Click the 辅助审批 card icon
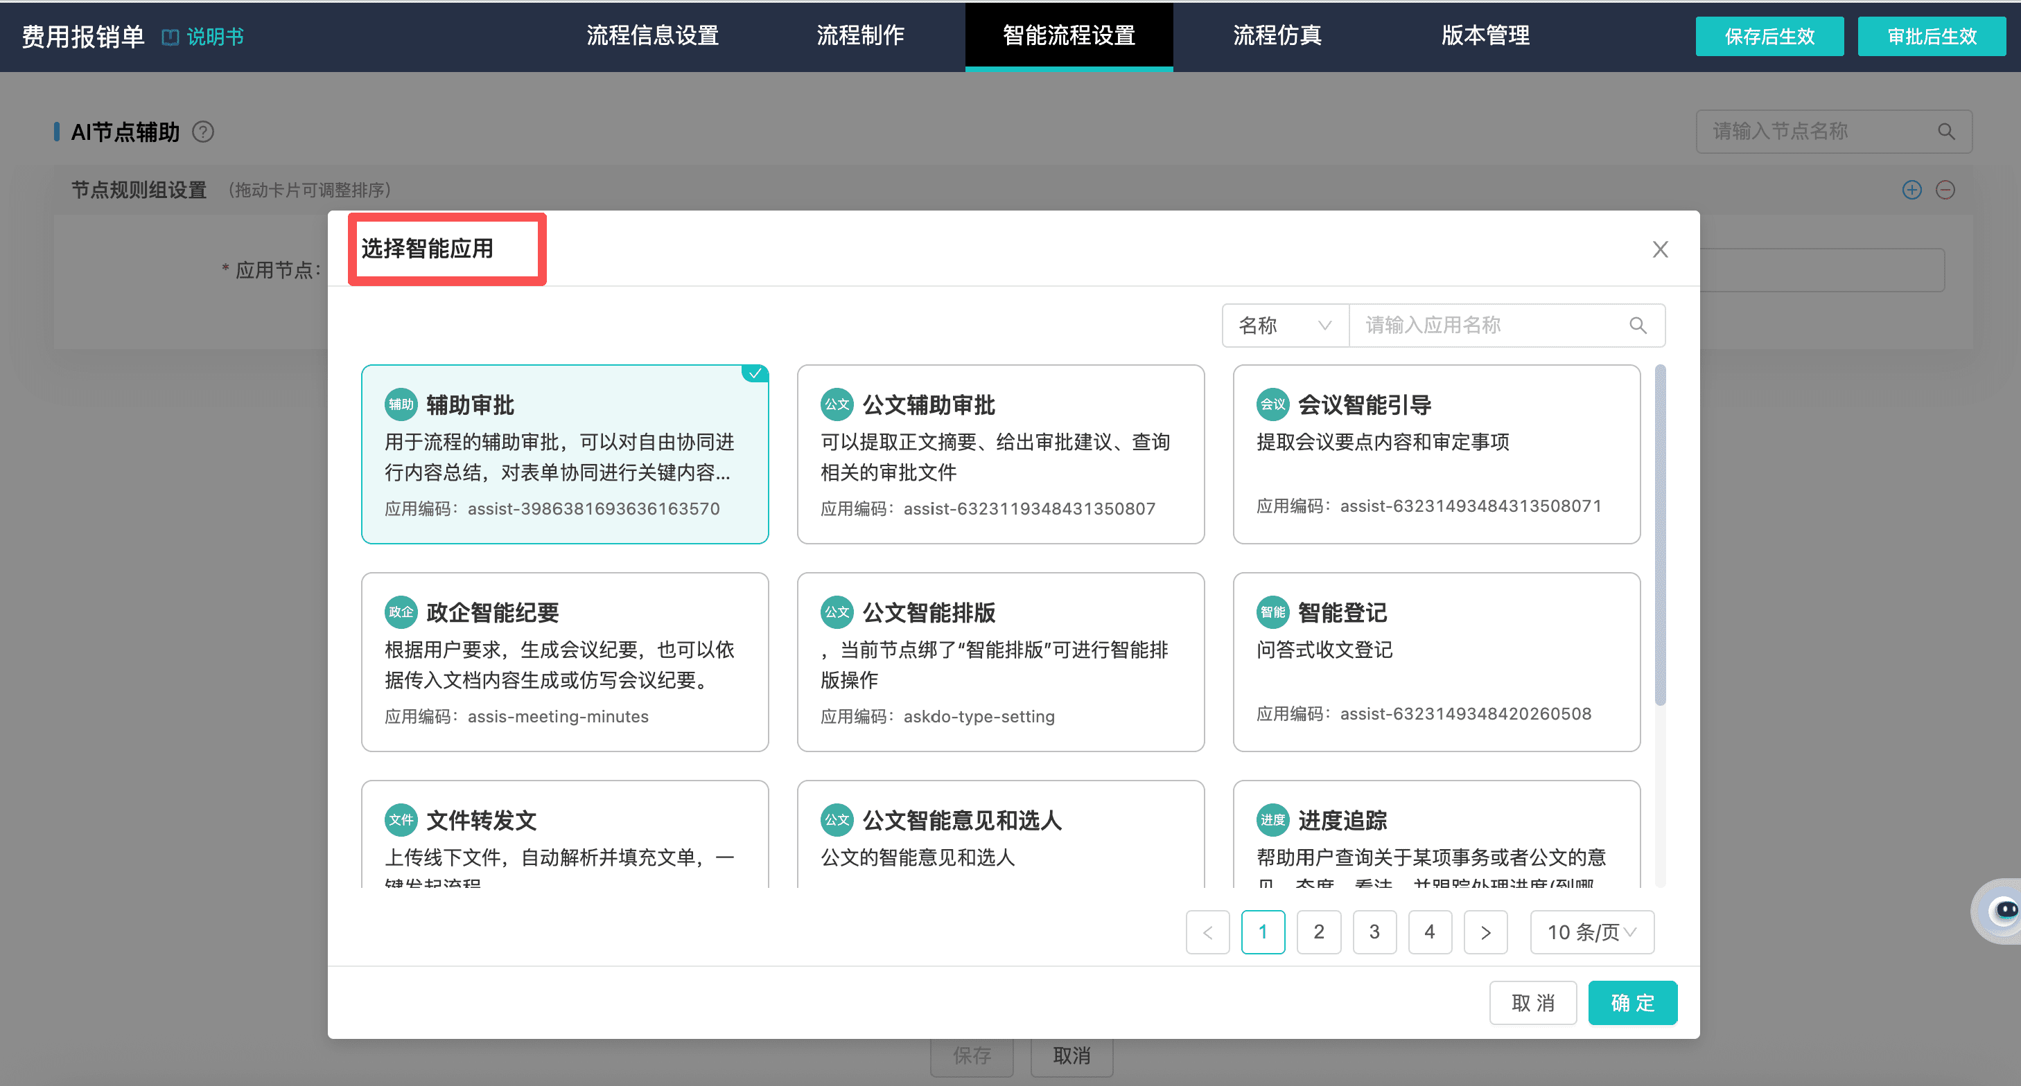The width and height of the screenshot is (2021, 1086). (x=401, y=404)
